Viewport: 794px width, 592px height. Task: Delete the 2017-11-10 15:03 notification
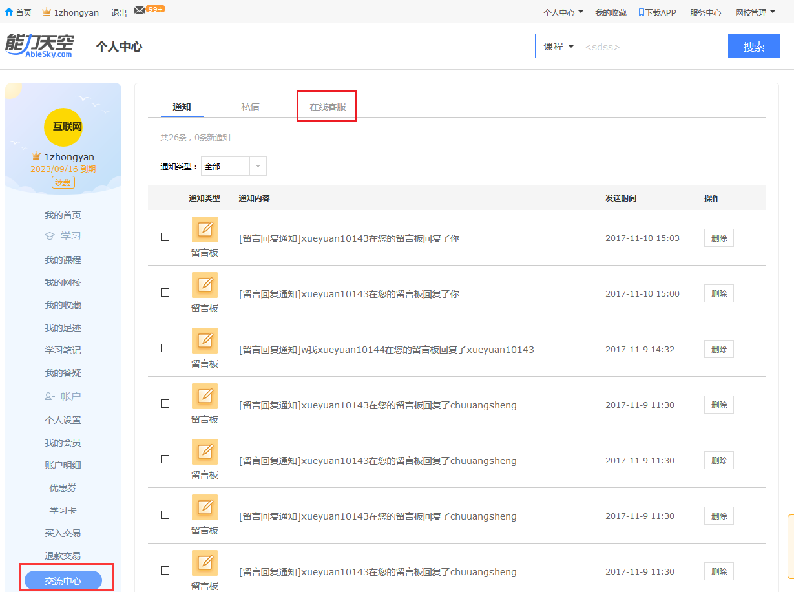click(718, 238)
